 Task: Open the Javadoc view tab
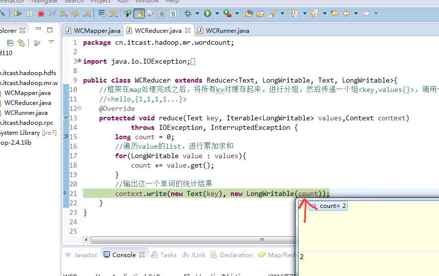tap(82, 255)
